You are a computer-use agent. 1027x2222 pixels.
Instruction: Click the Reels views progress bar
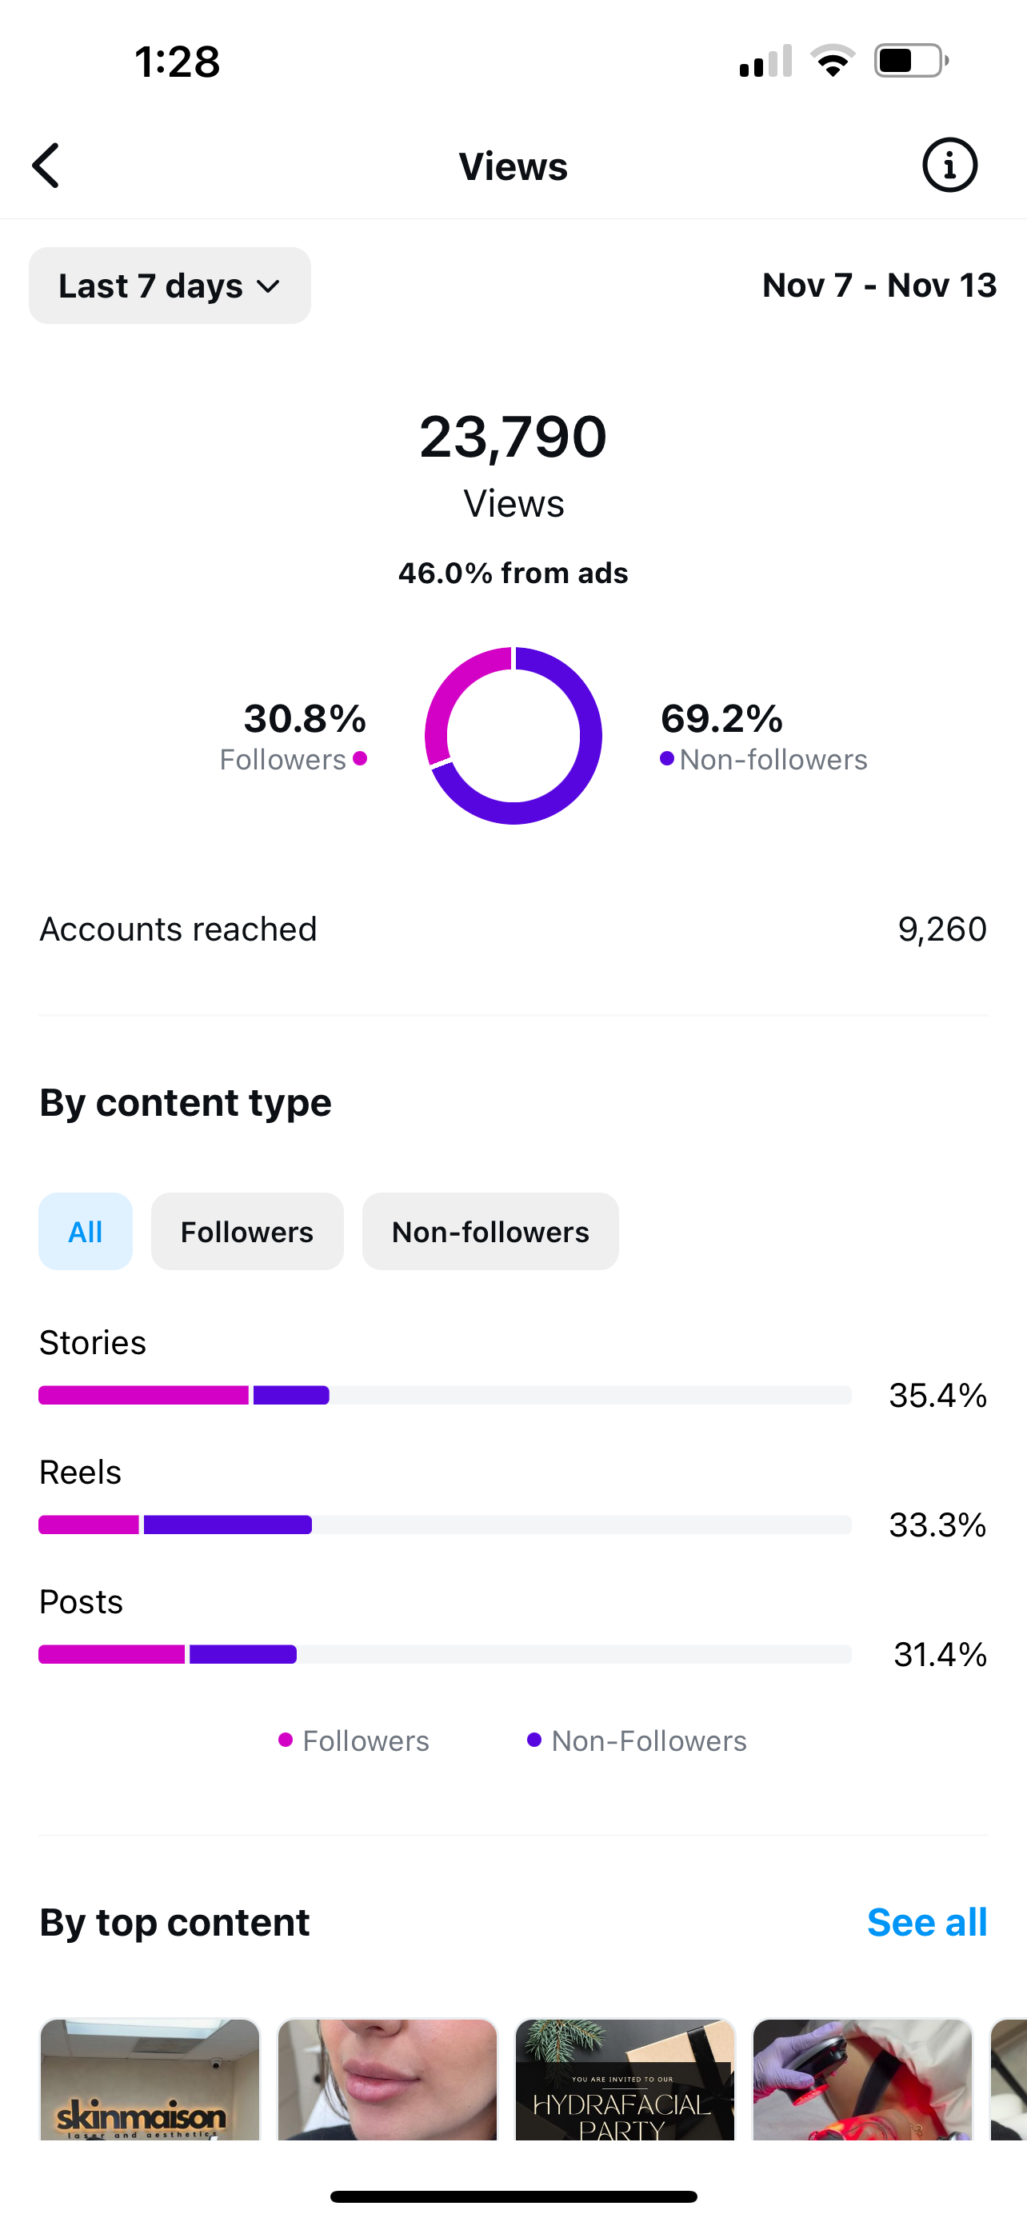[x=445, y=1525]
